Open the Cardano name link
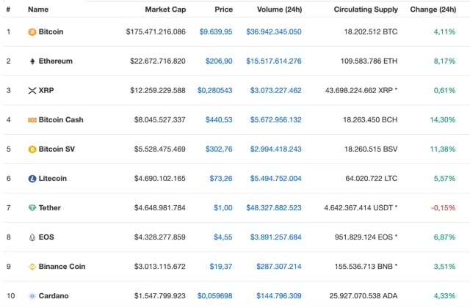The image size is (470, 307). click(54, 295)
